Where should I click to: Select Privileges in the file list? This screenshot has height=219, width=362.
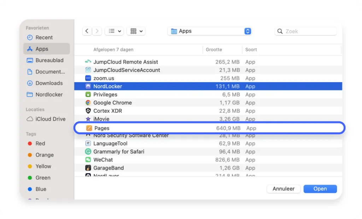[208, 94]
